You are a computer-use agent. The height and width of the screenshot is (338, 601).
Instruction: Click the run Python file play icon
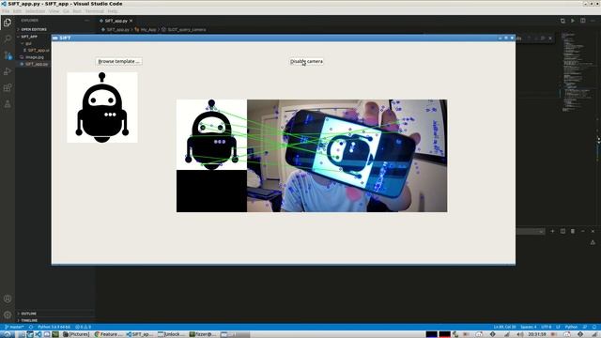[x=573, y=21]
